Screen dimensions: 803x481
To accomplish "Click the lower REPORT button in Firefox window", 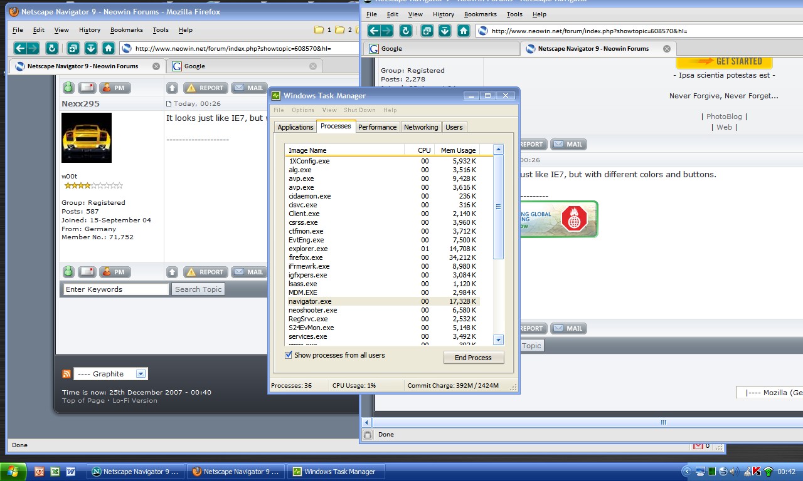I will [x=205, y=272].
